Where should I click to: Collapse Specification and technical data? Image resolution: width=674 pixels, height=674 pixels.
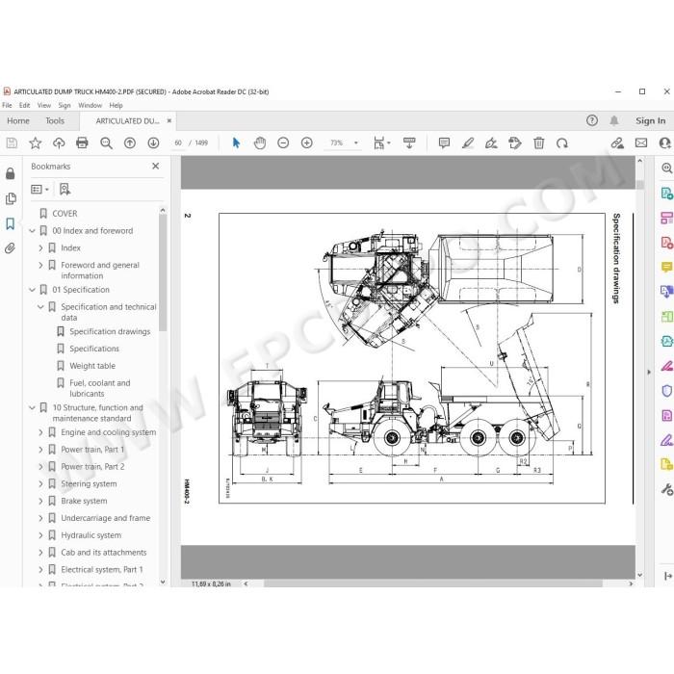click(40, 307)
